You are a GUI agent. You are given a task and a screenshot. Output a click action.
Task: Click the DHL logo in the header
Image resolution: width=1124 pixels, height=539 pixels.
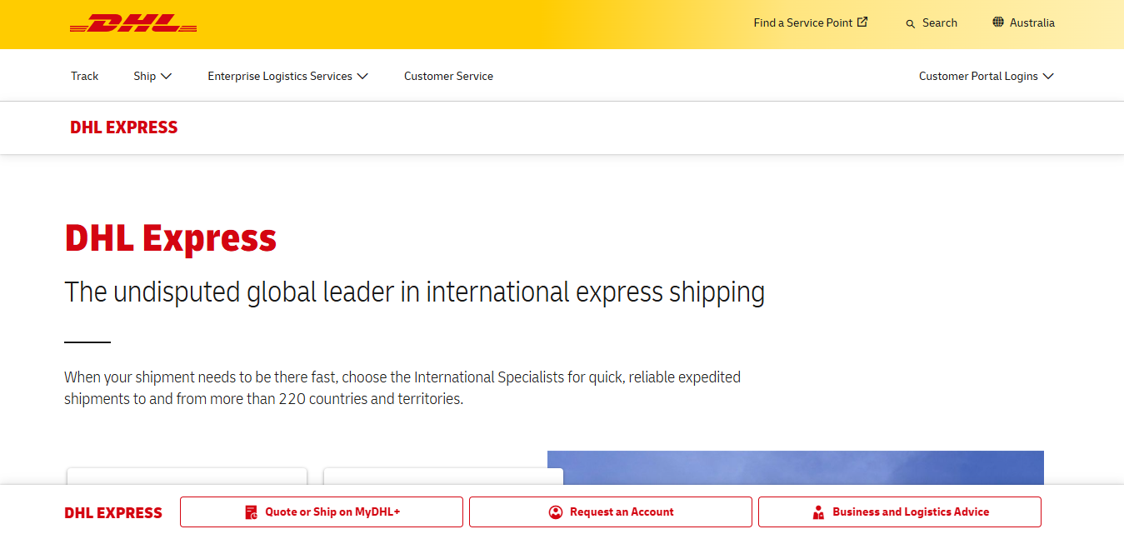point(133,23)
